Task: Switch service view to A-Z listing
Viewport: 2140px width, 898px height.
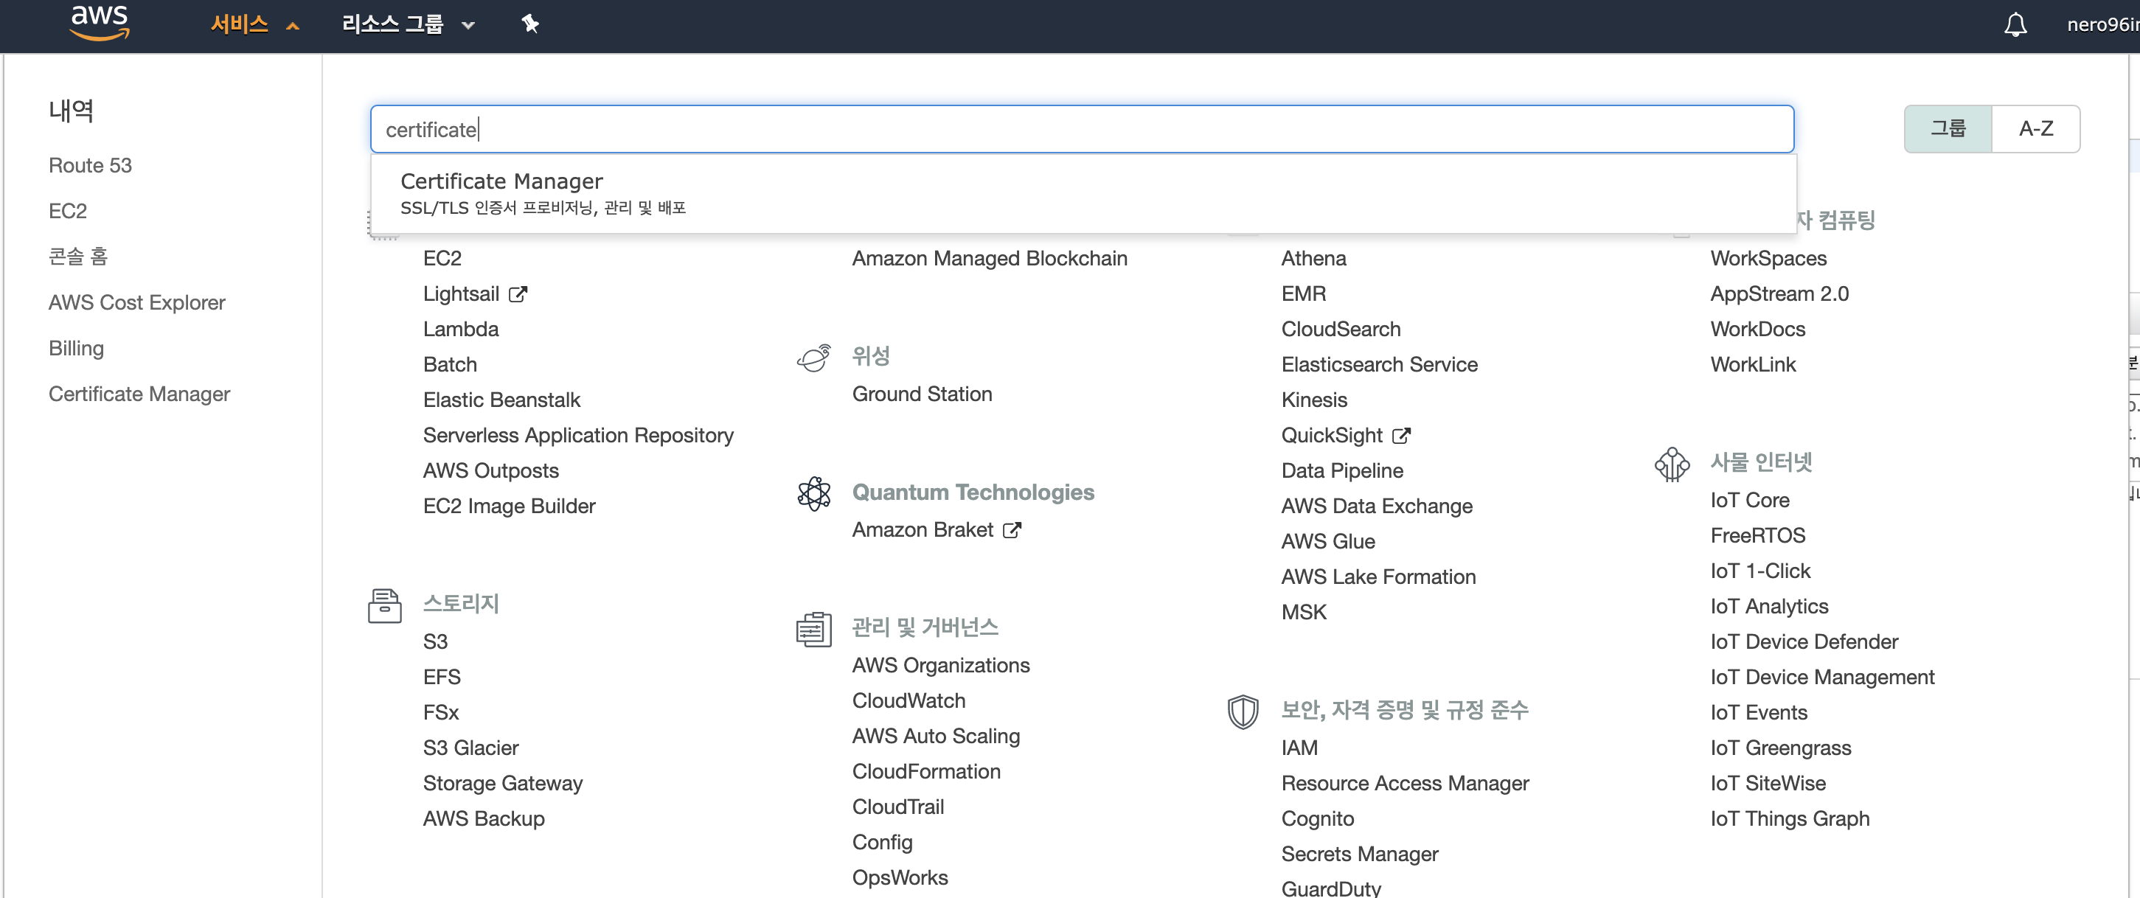Action: pos(2035,129)
